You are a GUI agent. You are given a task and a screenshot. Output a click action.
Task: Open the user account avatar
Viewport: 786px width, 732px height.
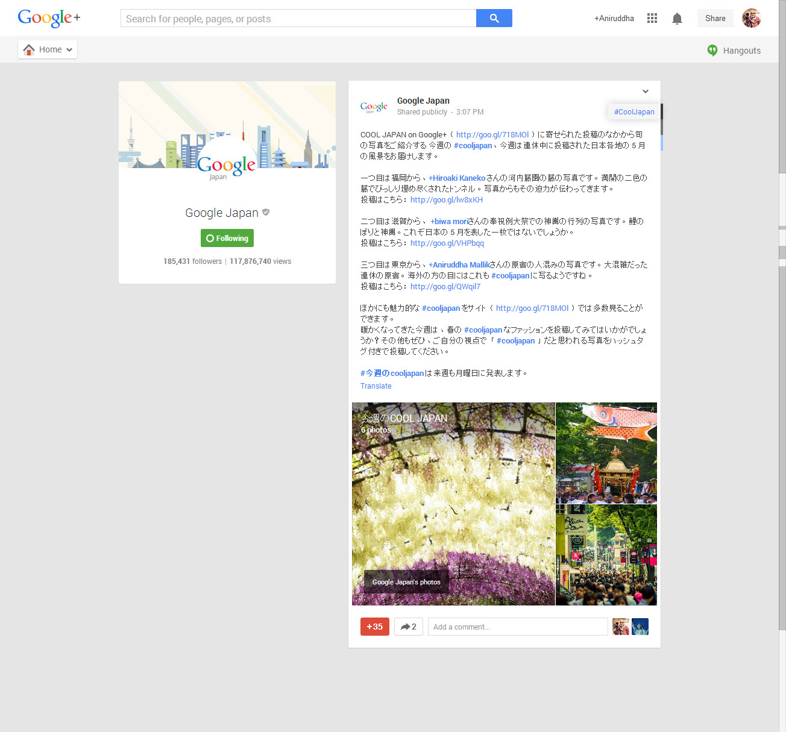tap(752, 18)
